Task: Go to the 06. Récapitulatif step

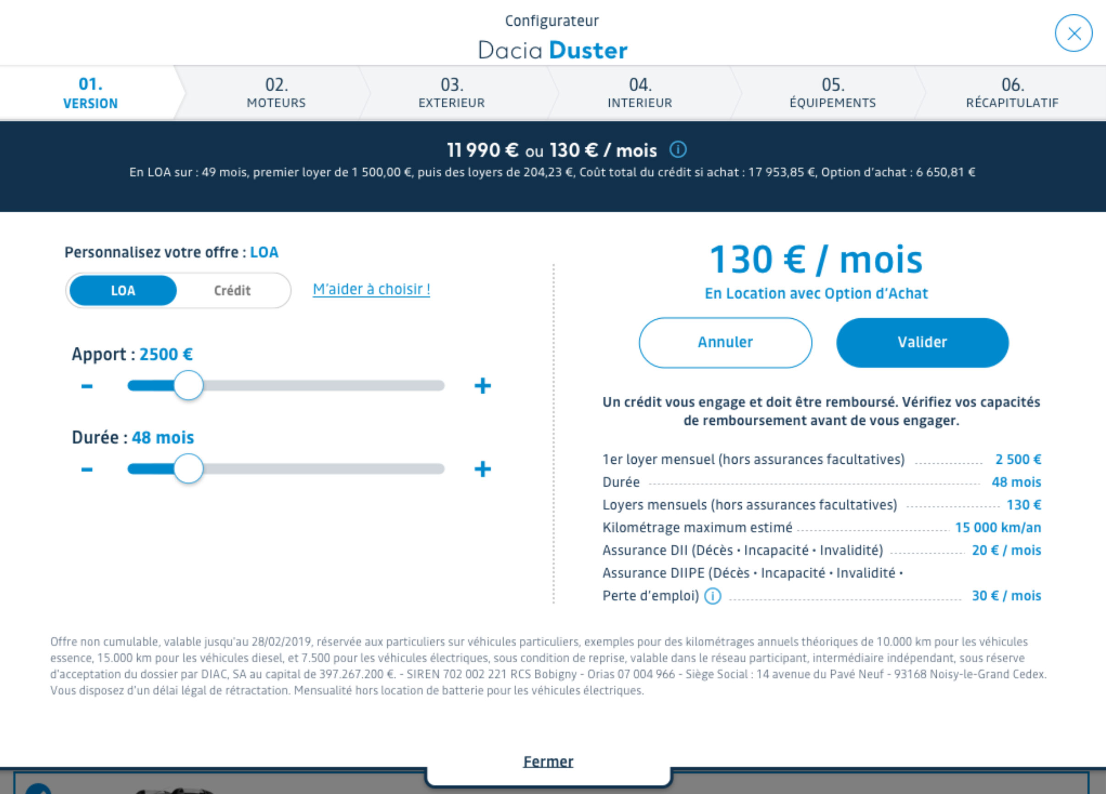Action: point(1012,93)
